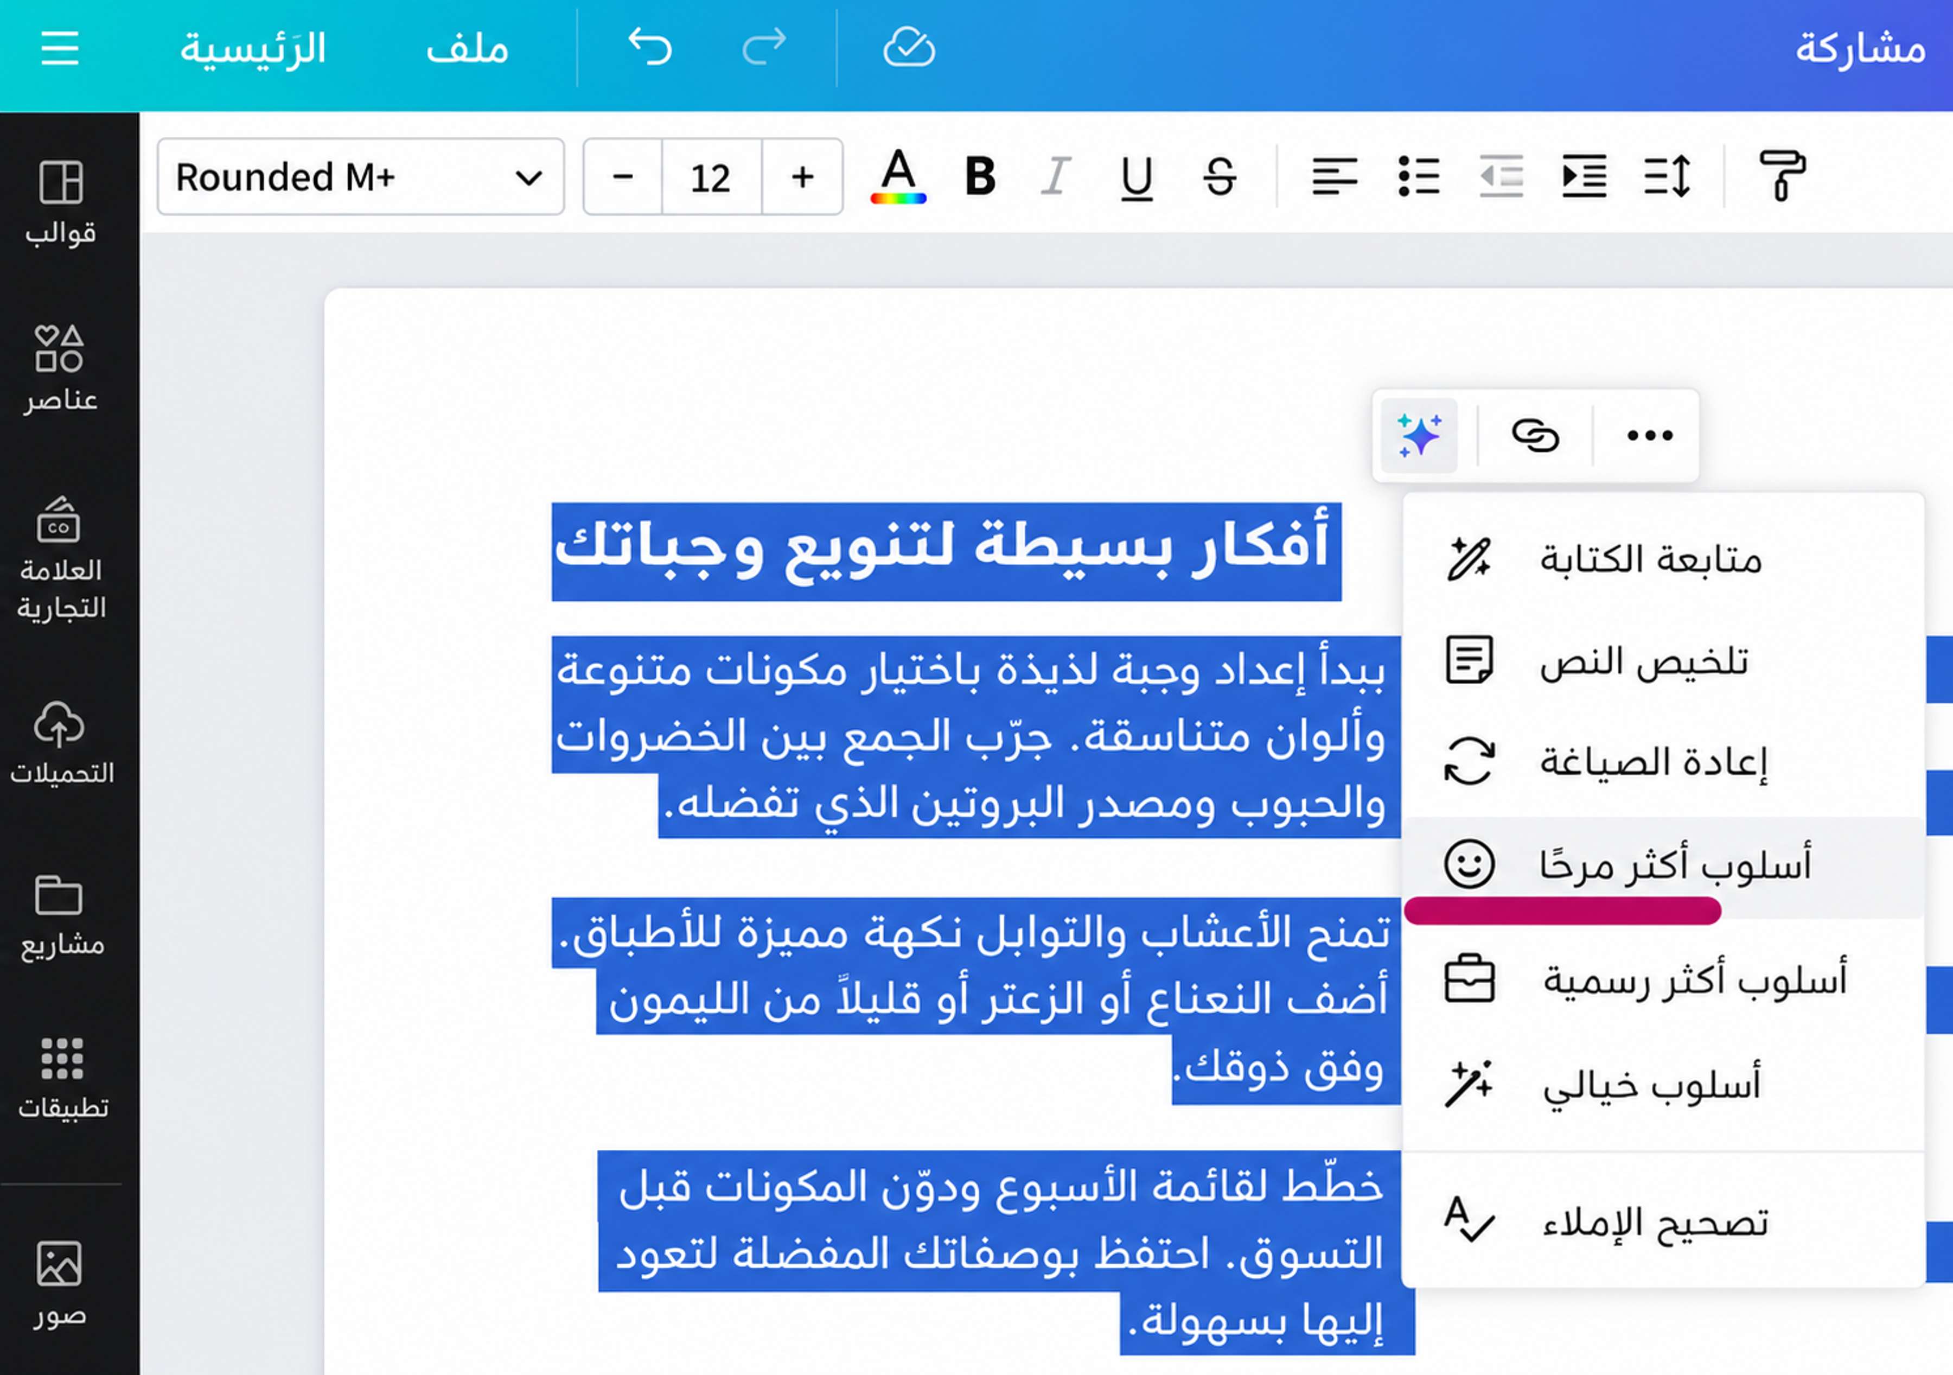This screenshot has height=1375, width=1953.
Task: Click the مشاركة share button
Action: click(1860, 48)
